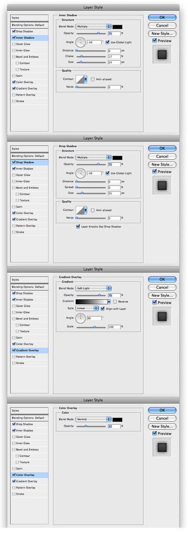Click the Gradient opacity field showing 79
188x535 pixels.
click(x=114, y=295)
